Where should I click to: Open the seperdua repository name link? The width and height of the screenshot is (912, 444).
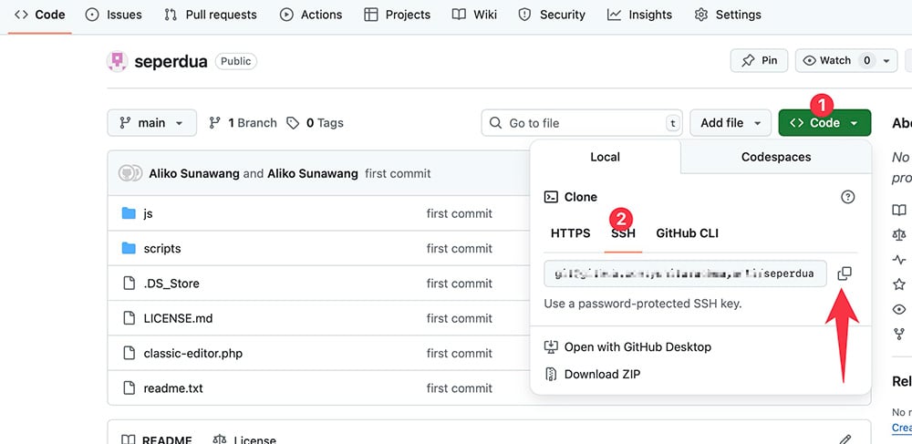(171, 62)
